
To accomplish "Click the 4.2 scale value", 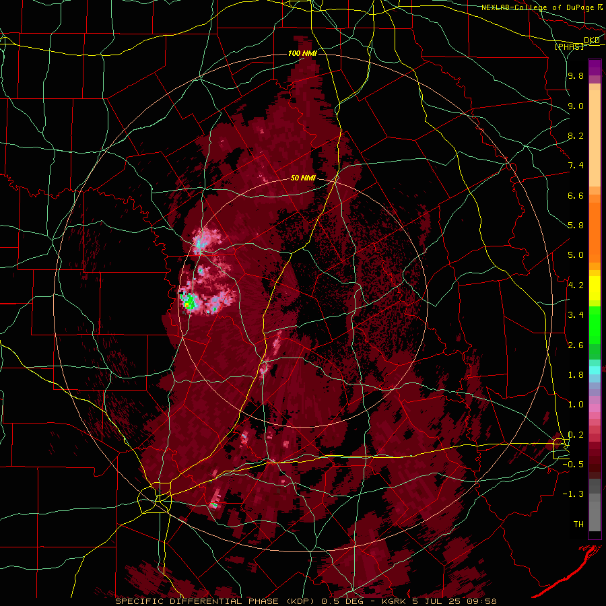I will click(x=576, y=285).
